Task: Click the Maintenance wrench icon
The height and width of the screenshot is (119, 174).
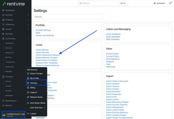Action: click(3, 101)
